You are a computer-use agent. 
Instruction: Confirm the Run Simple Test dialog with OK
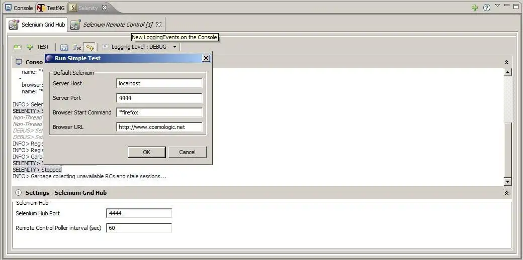click(x=146, y=152)
